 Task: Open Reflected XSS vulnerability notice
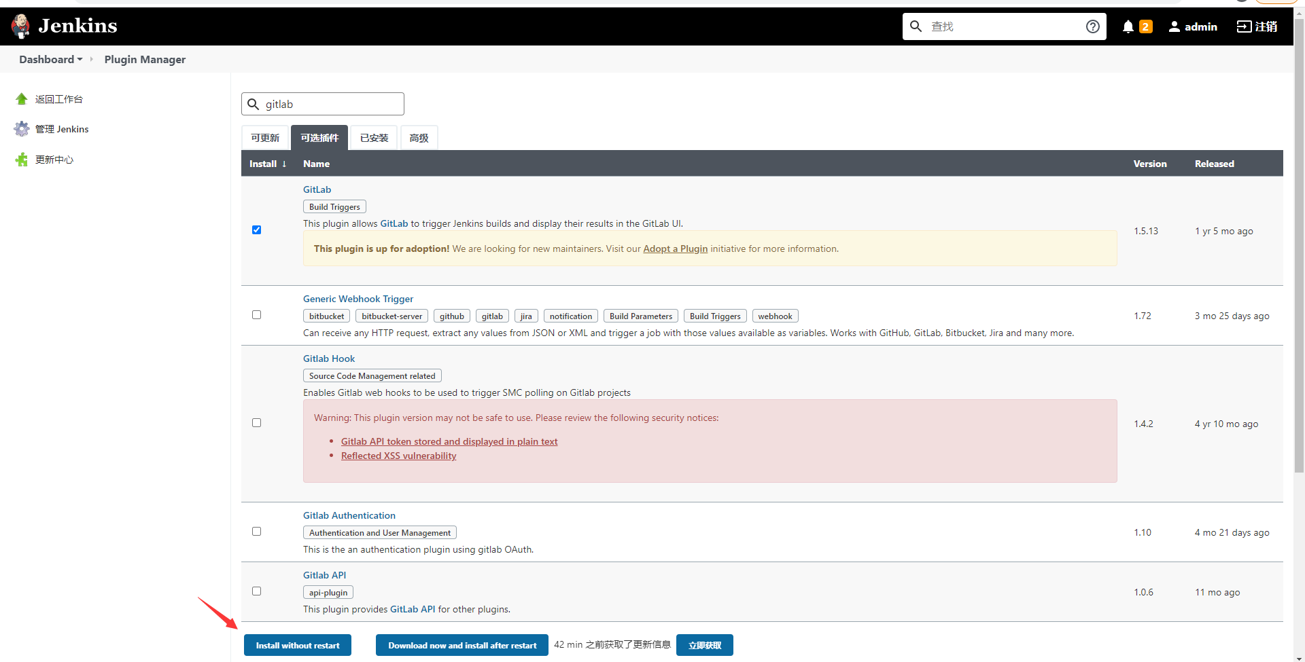(x=399, y=456)
